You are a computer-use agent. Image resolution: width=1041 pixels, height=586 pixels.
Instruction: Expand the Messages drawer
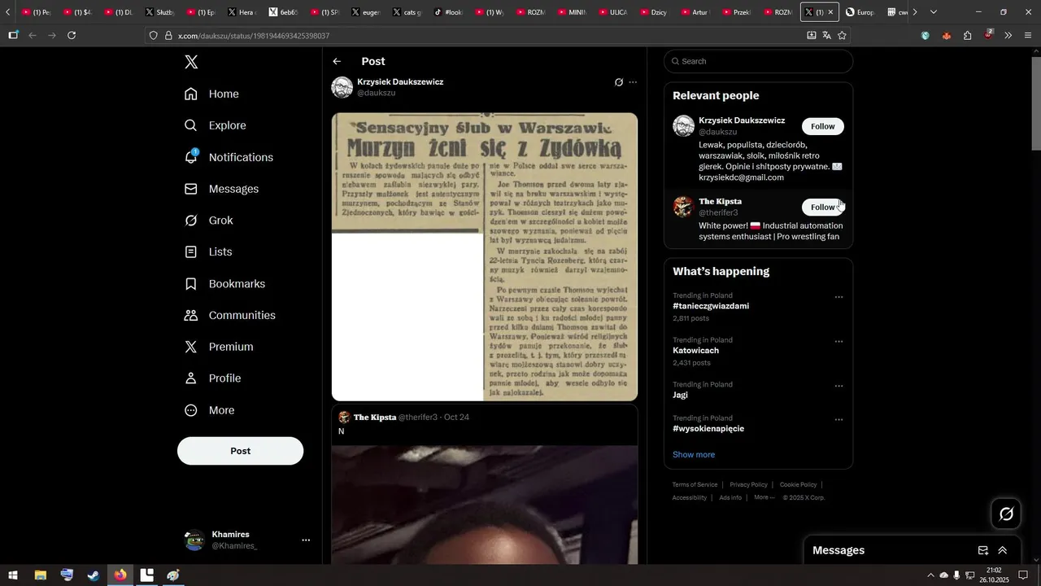[x=1002, y=551]
